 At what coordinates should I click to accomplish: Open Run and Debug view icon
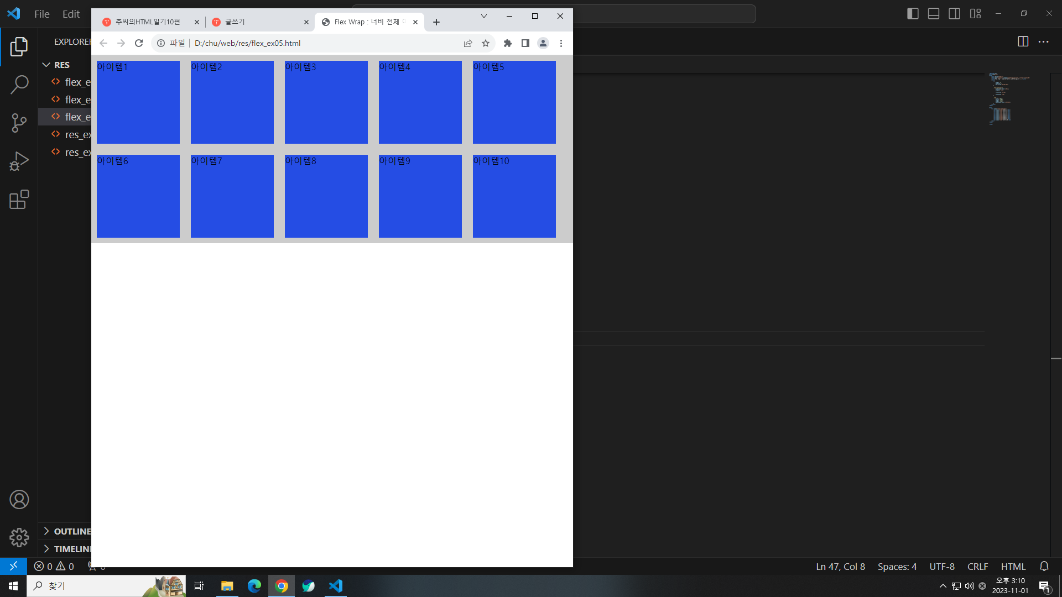[19, 161]
